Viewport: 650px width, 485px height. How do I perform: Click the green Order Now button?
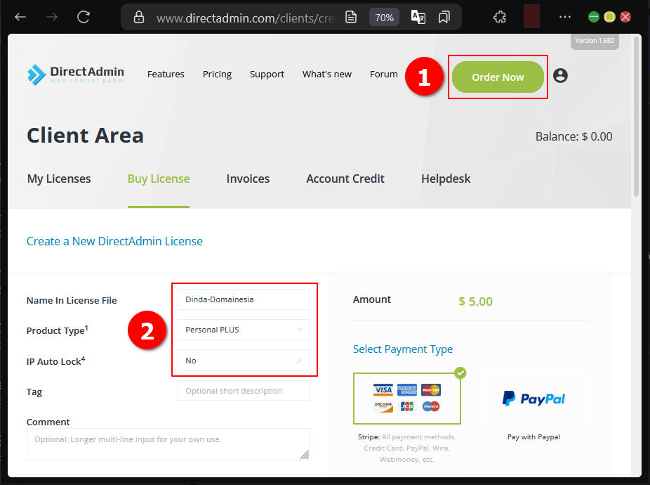coord(498,77)
